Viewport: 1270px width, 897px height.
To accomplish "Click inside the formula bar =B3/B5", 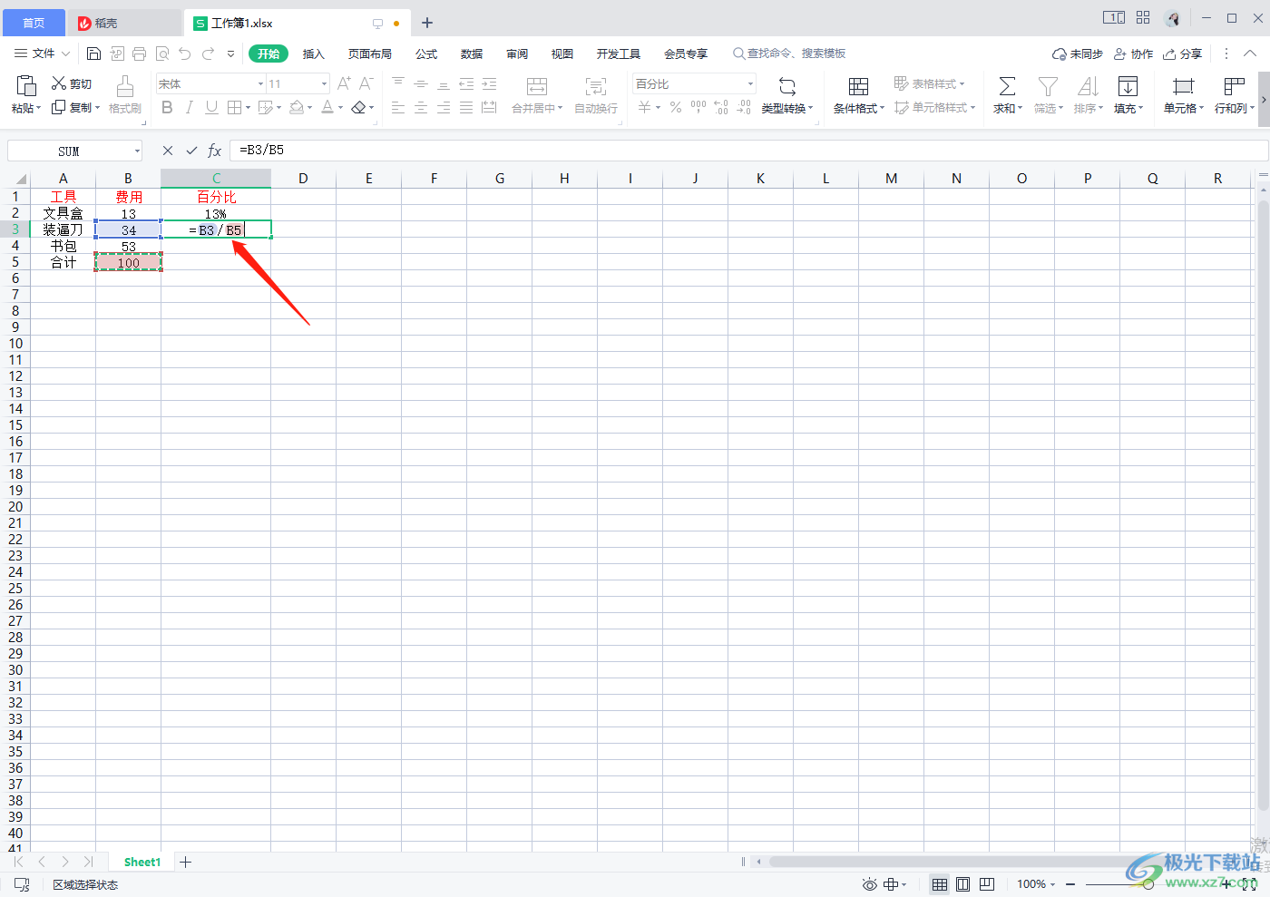I will click(x=748, y=151).
